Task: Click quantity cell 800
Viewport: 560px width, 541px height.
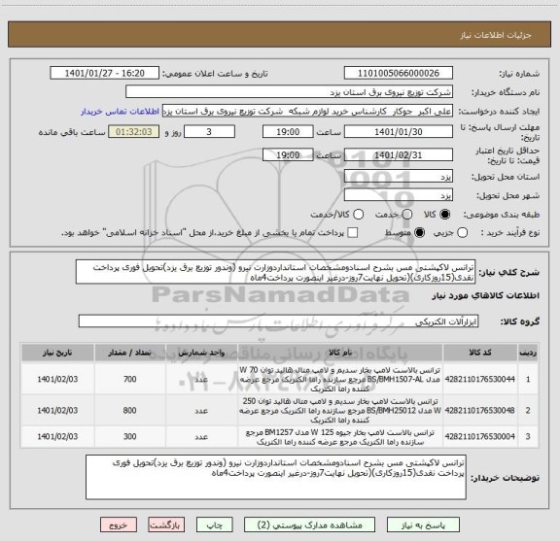Action: (x=129, y=411)
